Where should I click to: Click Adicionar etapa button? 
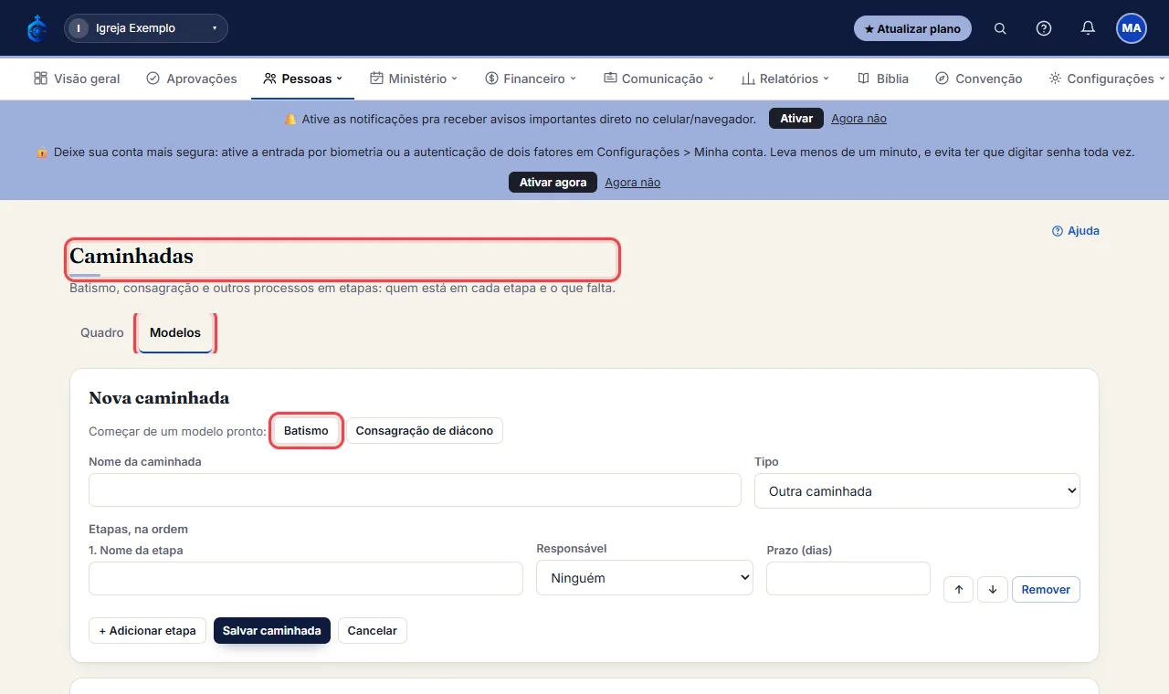pos(147,631)
